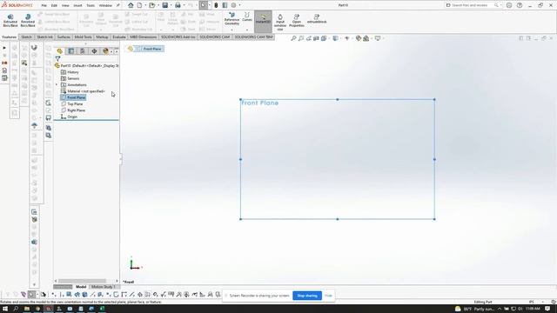Open the dropdown arrow next to the Save icon

click(171, 5)
